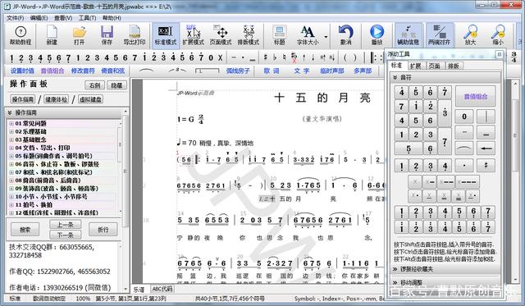The image size is (525, 306).
Task: Switch to 排版 tab in floating tools
Action: [454, 66]
